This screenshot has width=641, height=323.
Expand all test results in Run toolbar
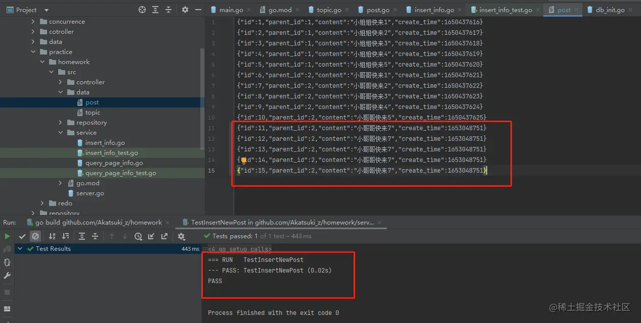81,236
